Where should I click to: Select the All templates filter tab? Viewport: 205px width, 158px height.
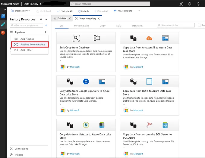pyautogui.click(x=61, y=26)
